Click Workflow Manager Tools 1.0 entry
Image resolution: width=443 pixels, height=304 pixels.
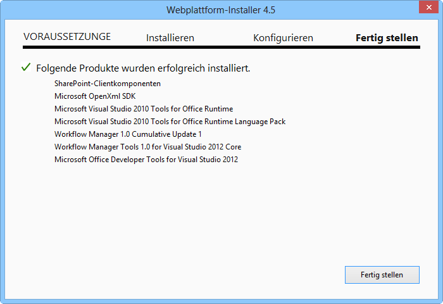click(147, 147)
